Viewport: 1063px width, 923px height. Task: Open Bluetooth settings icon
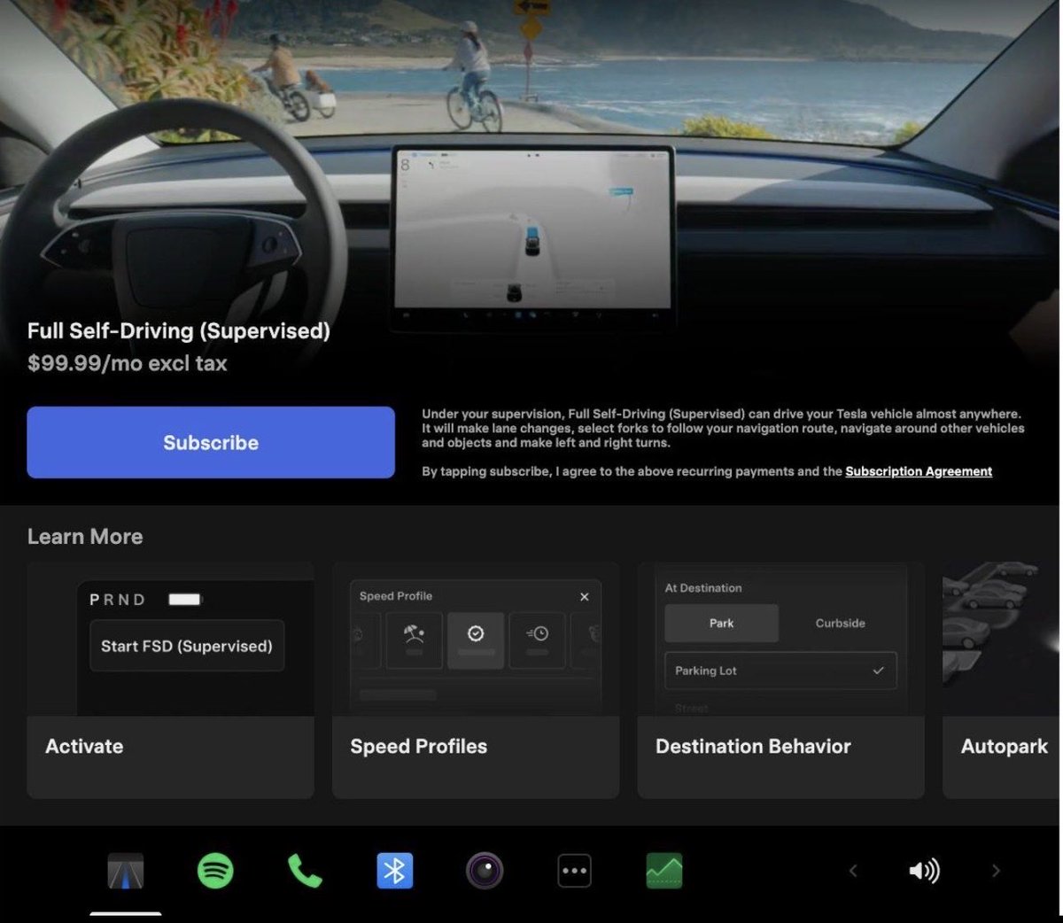(x=395, y=872)
